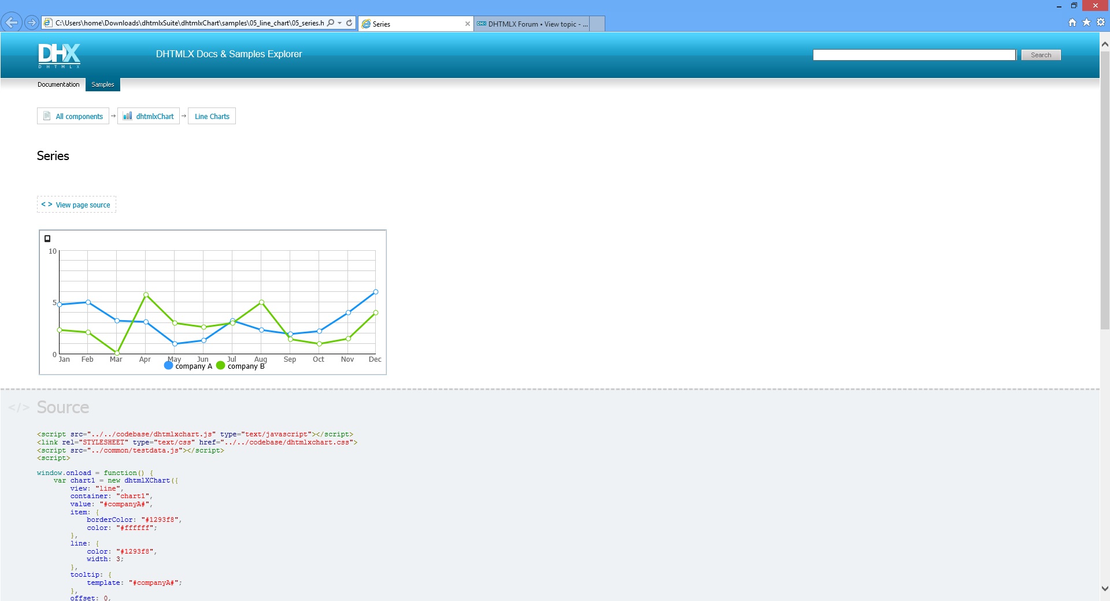
Task: Go to Line Charts breadcrumb
Action: (x=212, y=116)
